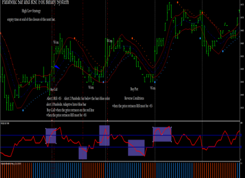
Task: Select the right-end handle of the upper RSI level line
Action: [x=241, y=135]
